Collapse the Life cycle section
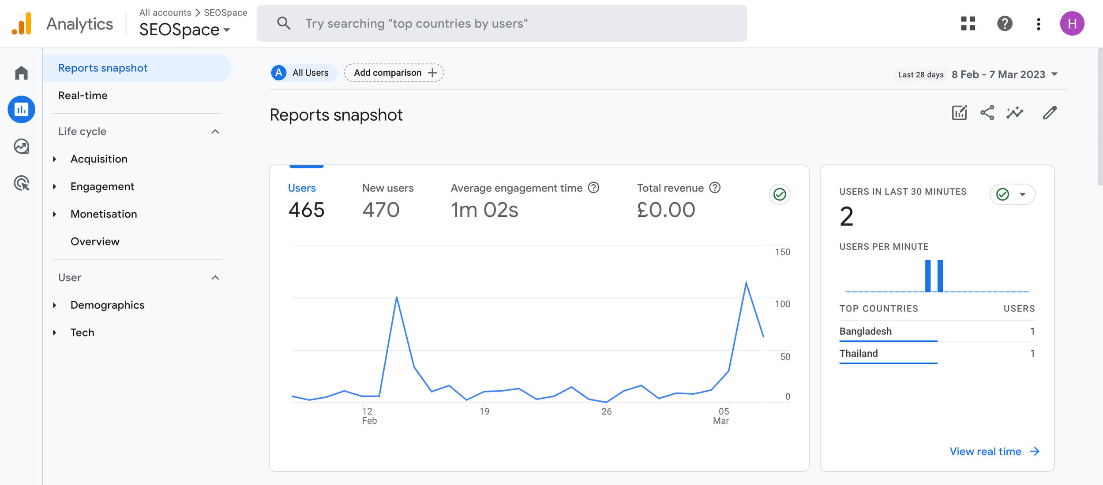The image size is (1103, 485). tap(215, 131)
